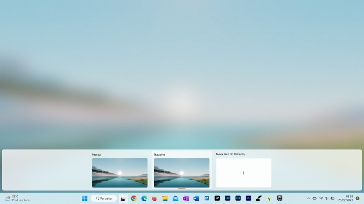Open the OneDrive cloud tray icon
The width and height of the screenshot is (364, 204).
tap(314, 198)
